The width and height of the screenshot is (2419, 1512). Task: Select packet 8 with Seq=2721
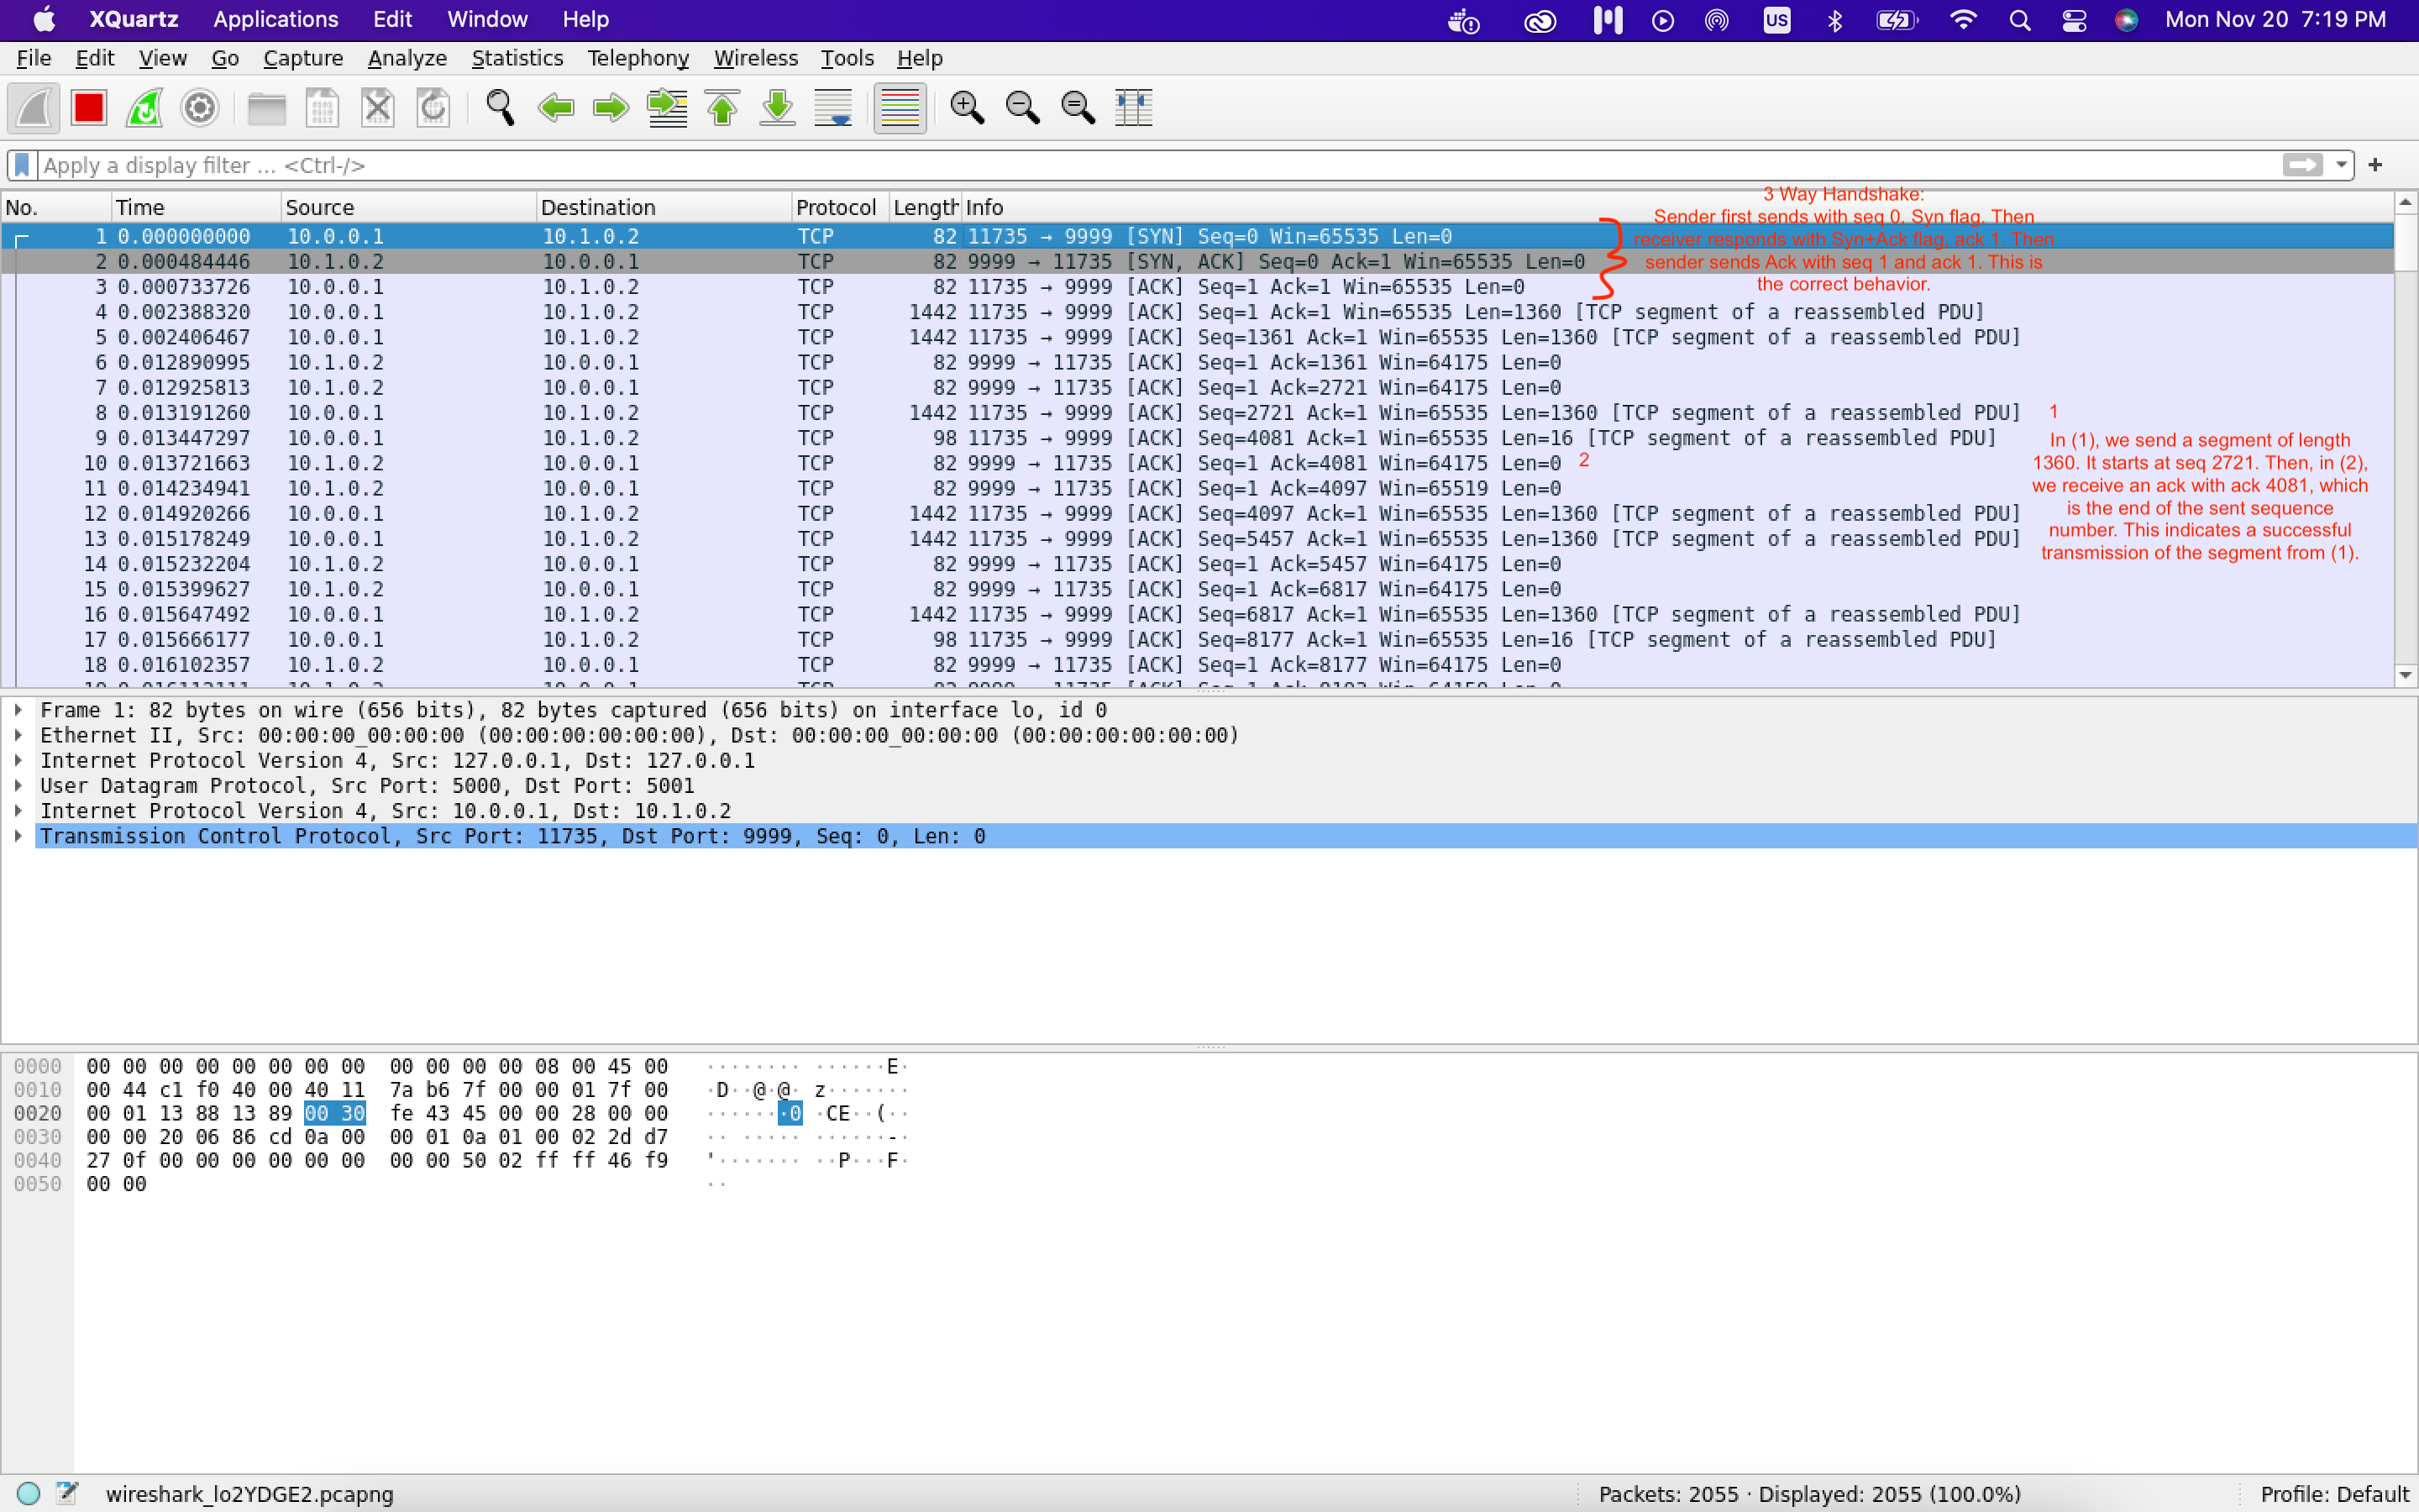point(1198,413)
